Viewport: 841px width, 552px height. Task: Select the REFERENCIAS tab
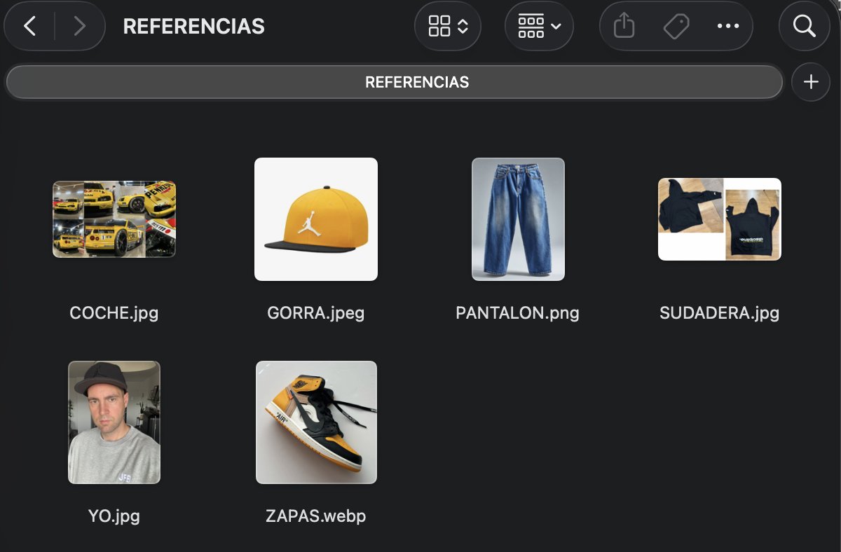pos(394,82)
